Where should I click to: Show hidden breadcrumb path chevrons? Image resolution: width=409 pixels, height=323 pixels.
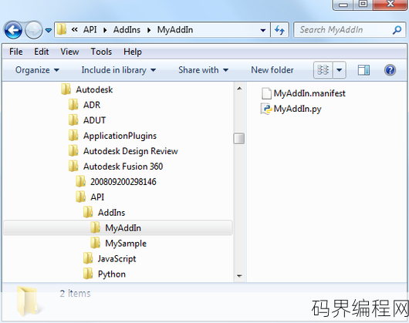(x=75, y=30)
